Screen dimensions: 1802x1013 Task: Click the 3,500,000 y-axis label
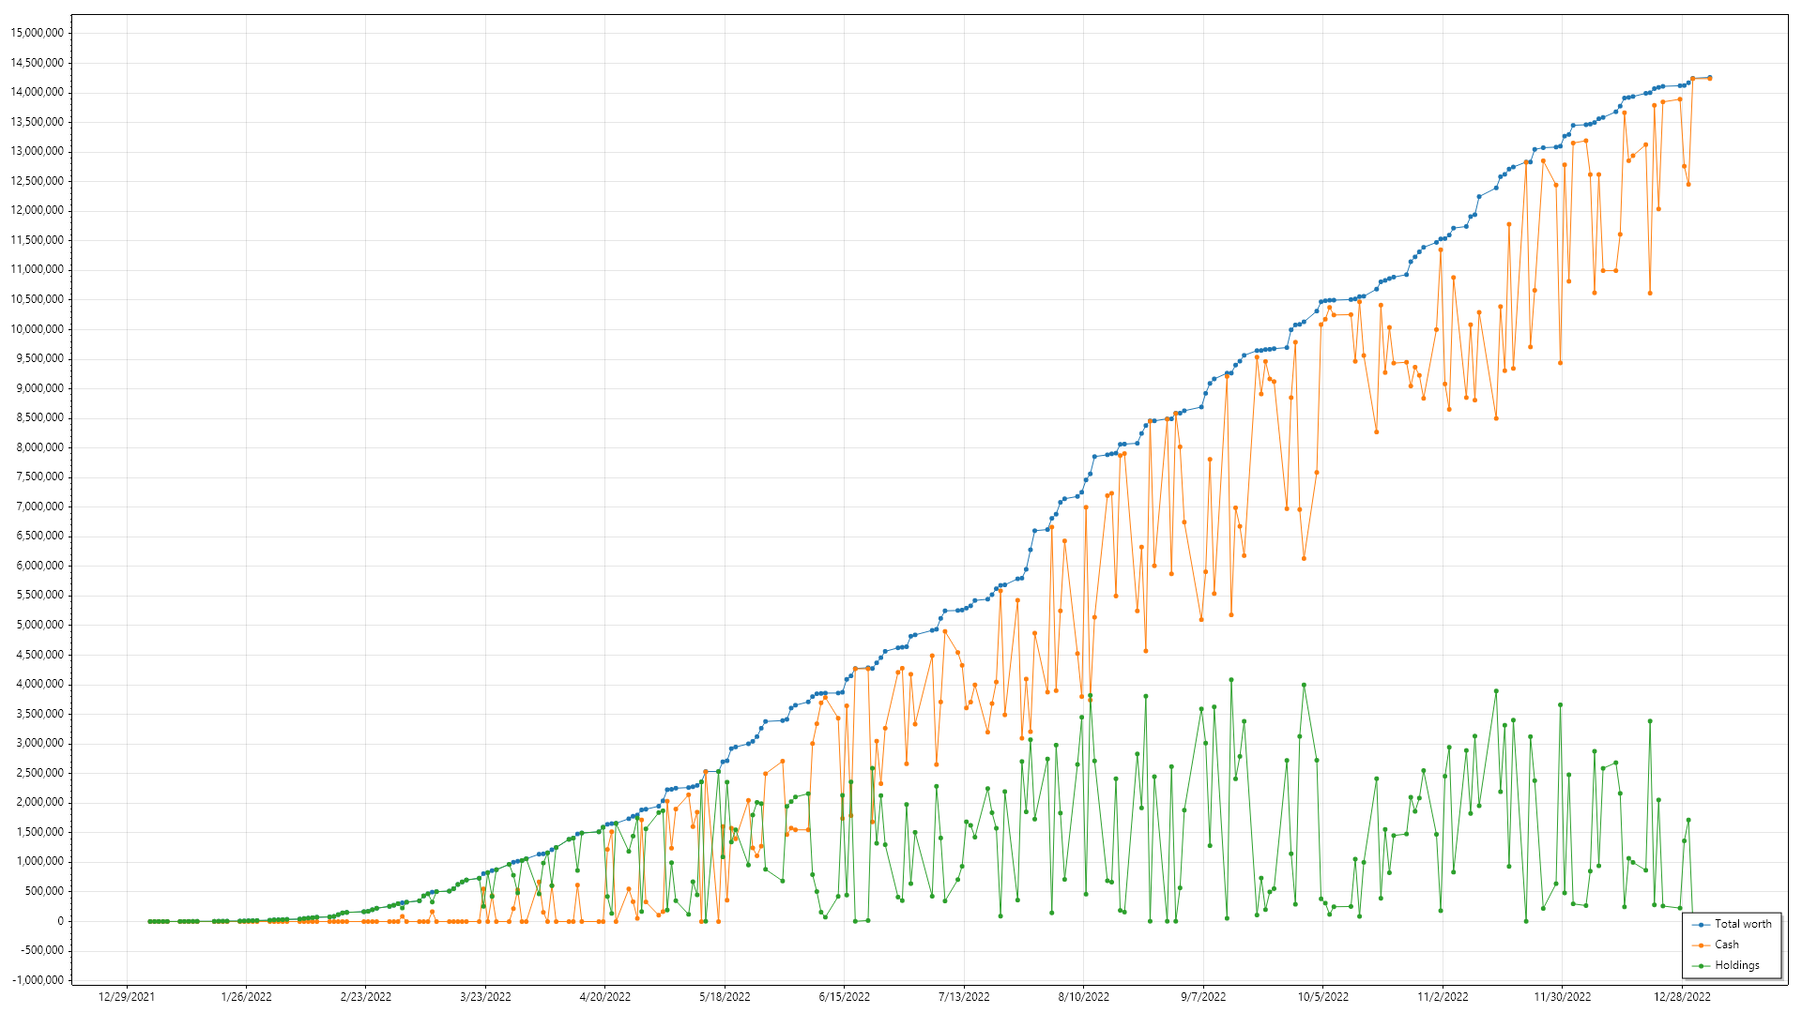[x=40, y=714]
